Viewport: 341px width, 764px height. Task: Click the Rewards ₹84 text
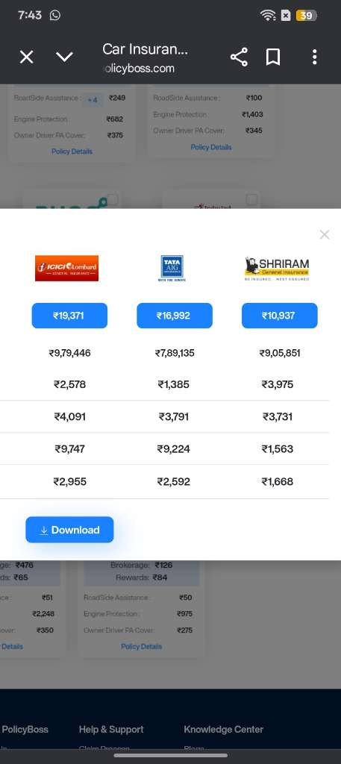click(x=143, y=578)
